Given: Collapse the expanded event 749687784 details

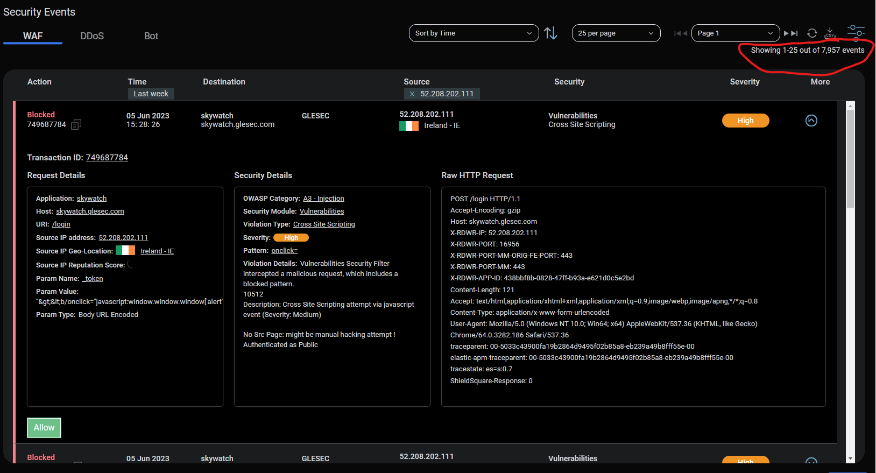Looking at the screenshot, I should pos(811,121).
